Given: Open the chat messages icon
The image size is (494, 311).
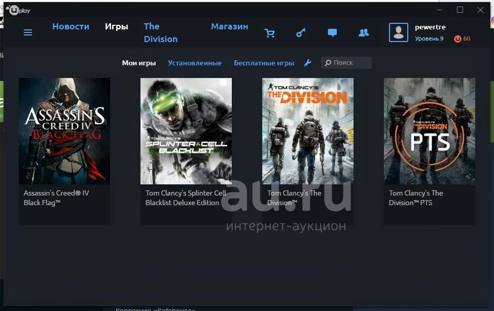Looking at the screenshot, I should (332, 32).
